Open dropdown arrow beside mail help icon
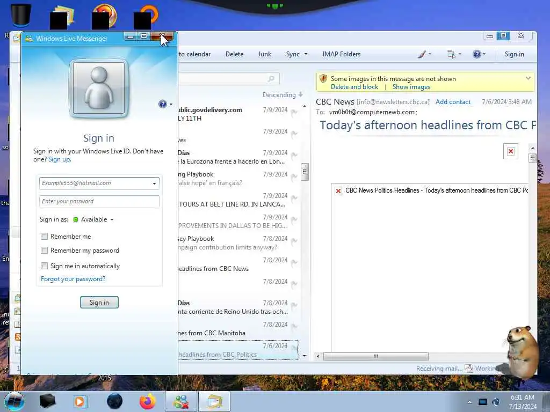 coord(484,54)
